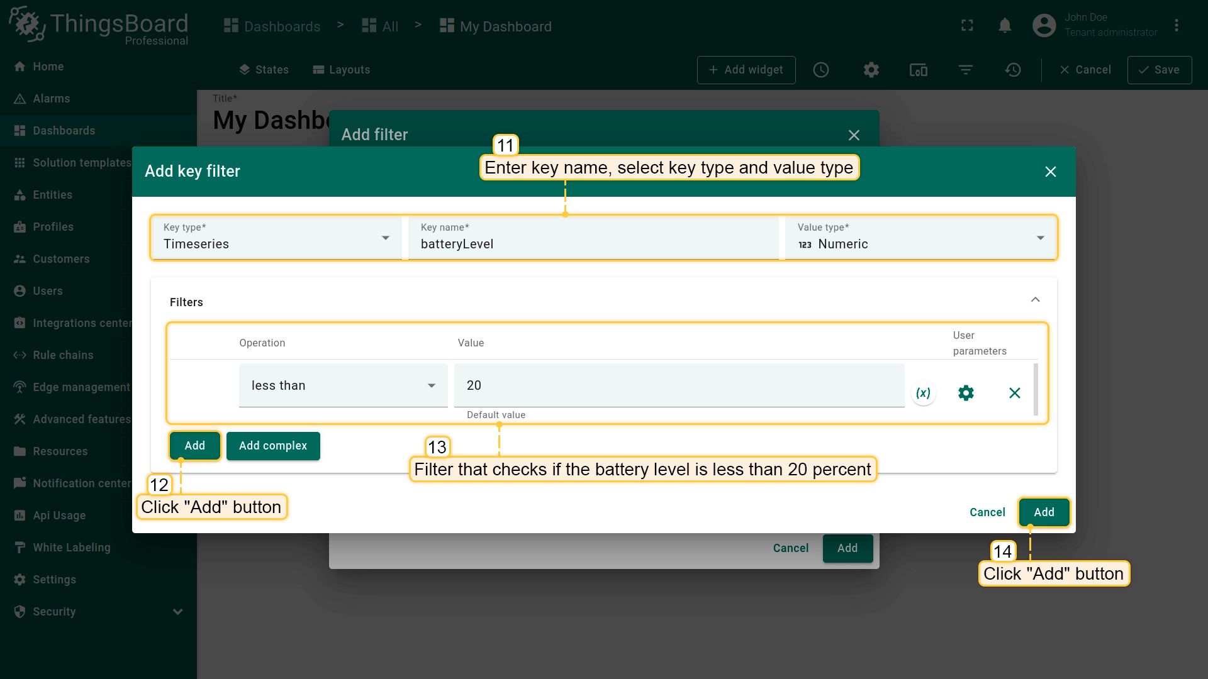Open the Key type dropdown
Image resolution: width=1208 pixels, height=679 pixels.
(277, 238)
